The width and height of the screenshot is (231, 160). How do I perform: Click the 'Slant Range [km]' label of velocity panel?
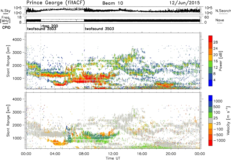pos(8,120)
